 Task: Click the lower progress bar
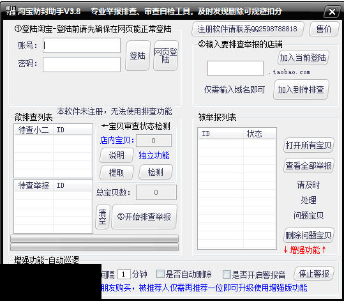(94, 247)
